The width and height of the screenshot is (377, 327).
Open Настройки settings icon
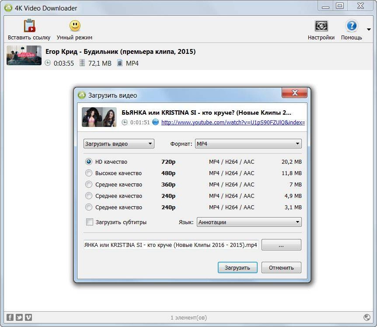click(321, 26)
